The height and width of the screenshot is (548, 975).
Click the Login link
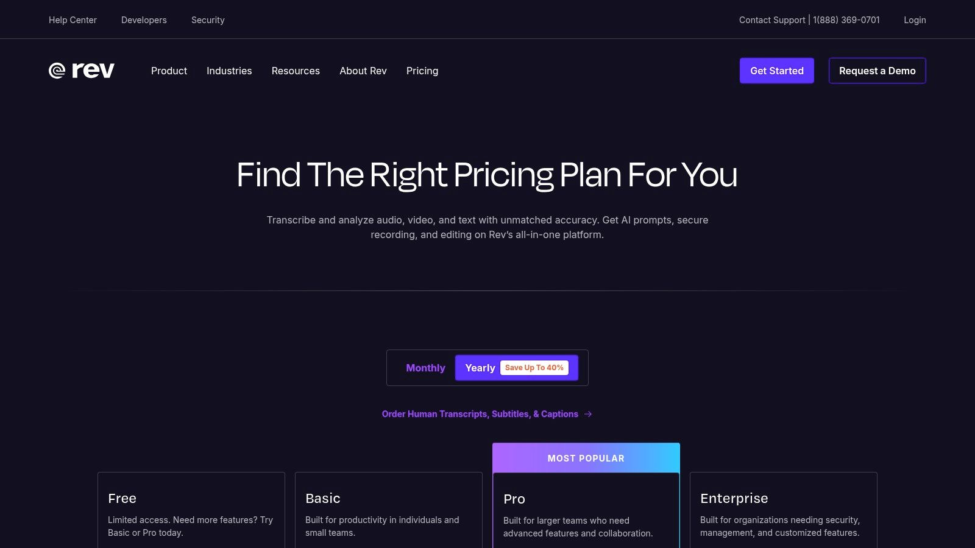[x=915, y=20]
